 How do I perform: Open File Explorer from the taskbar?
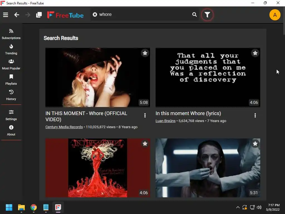point(21,207)
